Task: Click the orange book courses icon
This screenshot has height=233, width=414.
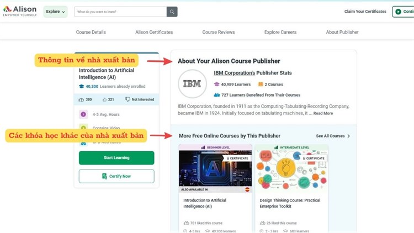Action: [x=261, y=84]
